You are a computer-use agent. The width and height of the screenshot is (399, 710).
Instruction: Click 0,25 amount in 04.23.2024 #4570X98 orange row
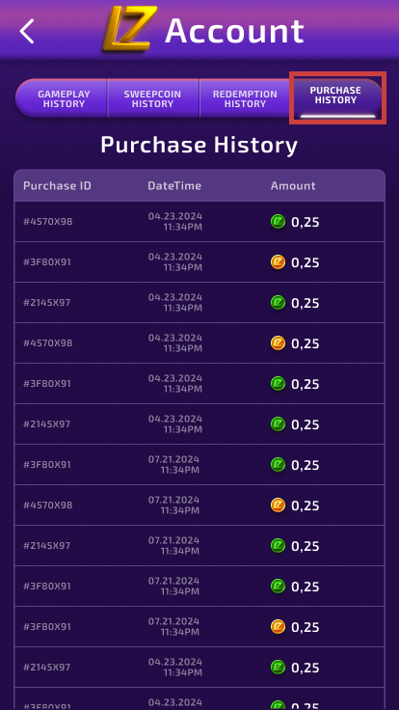306,343
